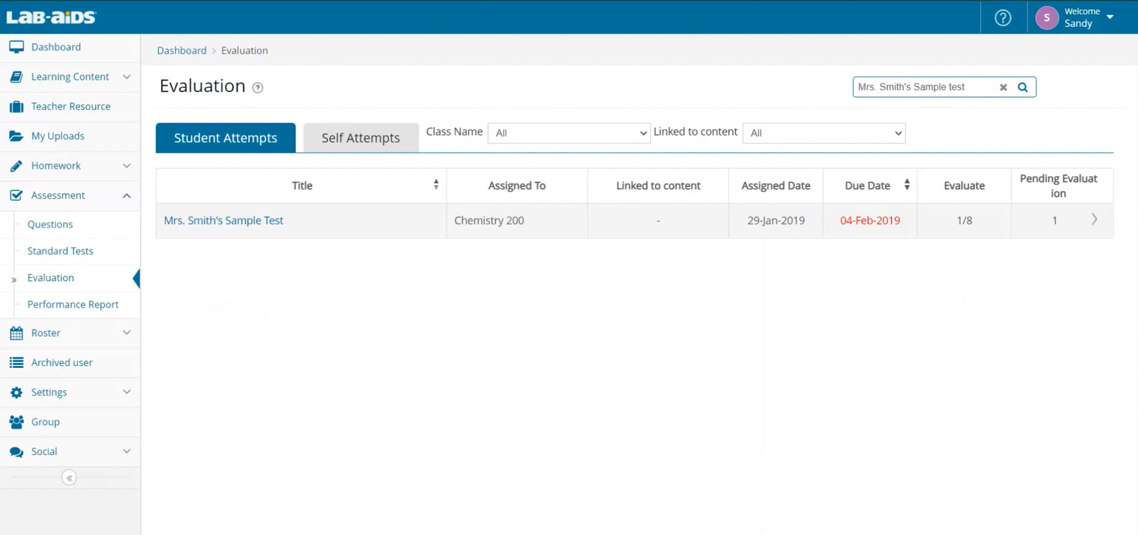Viewport: 1138px width, 535px height.
Task: Click the Dashboard monitor icon
Action: coord(17,47)
